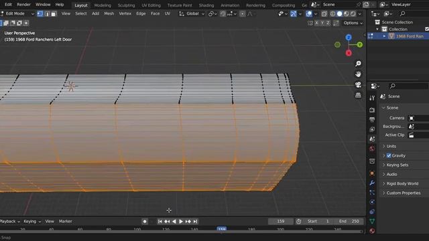Click the current frame 159 field
429x241 pixels.
click(281, 222)
